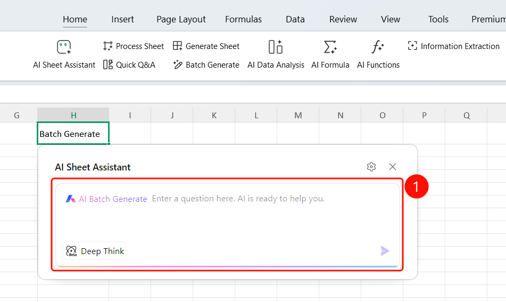Viewport: 506px width, 302px height.
Task: Switch to the Formulas tab
Action: tap(243, 19)
